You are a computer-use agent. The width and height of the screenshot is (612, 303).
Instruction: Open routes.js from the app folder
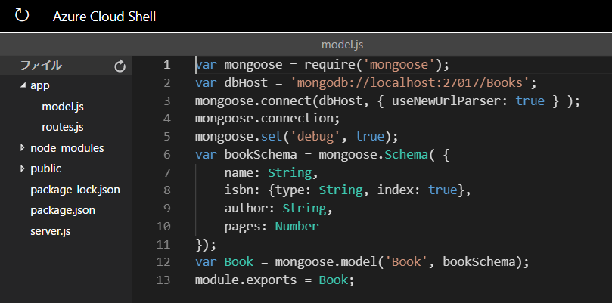click(62, 127)
